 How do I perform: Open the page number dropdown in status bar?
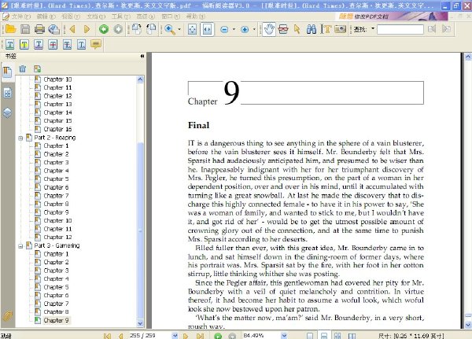pos(175,336)
